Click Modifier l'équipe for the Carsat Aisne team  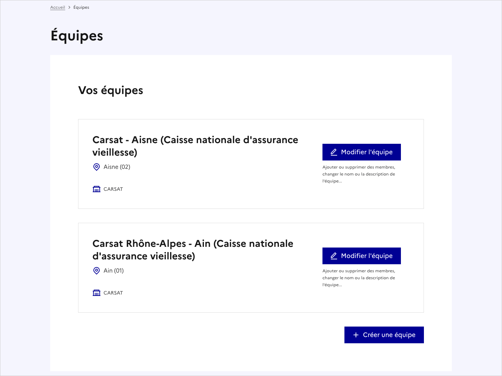362,152
